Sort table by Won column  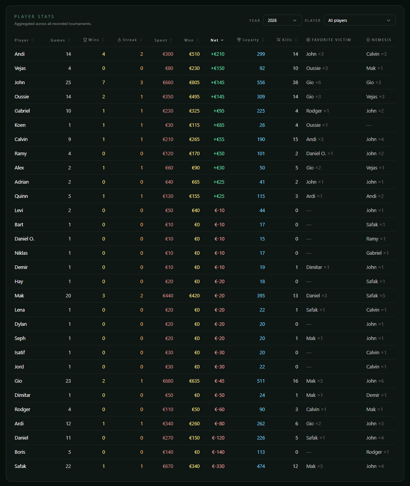[x=192, y=40]
